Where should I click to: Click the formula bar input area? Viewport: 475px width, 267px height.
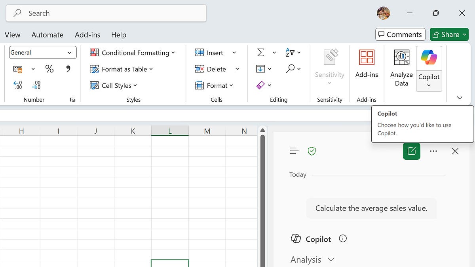[185, 116]
